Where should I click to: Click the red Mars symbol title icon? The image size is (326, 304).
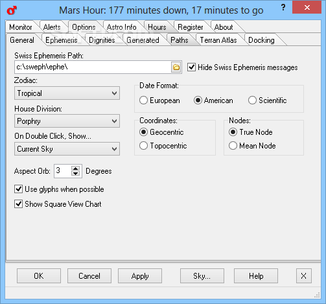[x=12, y=10]
